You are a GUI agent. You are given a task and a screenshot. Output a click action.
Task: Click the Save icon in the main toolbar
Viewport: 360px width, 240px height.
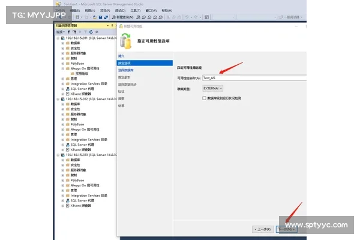[x=100, y=17]
